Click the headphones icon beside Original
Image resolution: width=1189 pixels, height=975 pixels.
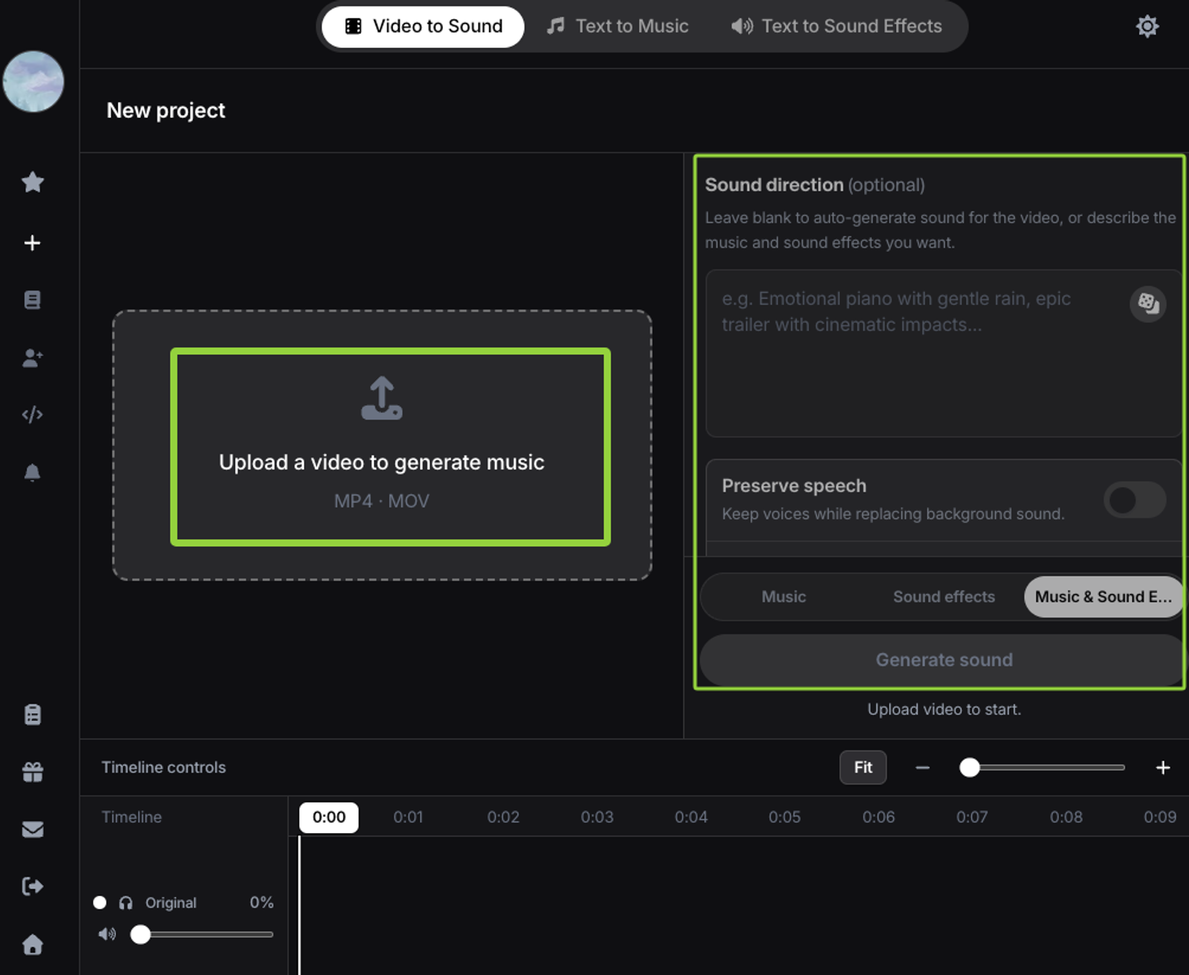coord(126,903)
